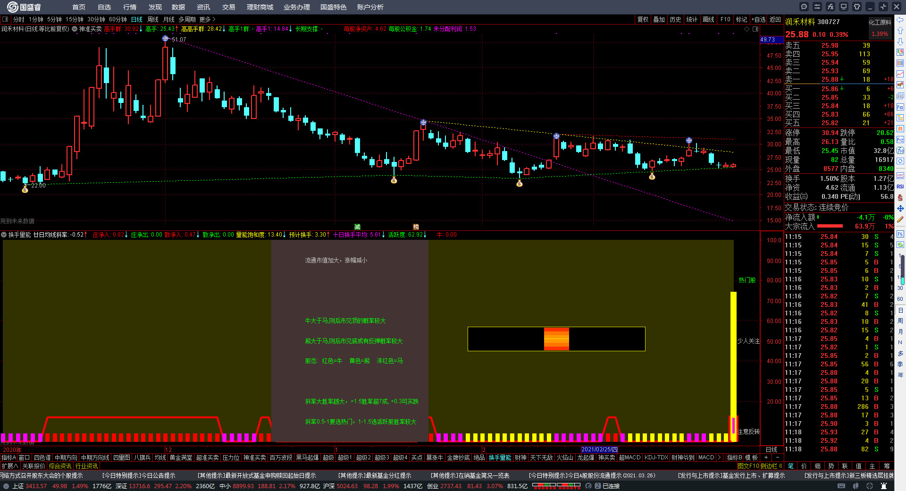
Task: Open the message chat icon in title bar
Action: pyautogui.click(x=804, y=7)
